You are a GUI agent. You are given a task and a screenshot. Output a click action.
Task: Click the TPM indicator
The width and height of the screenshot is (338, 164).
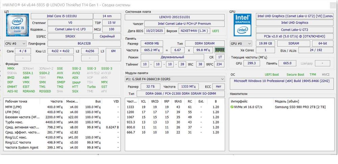313,75
